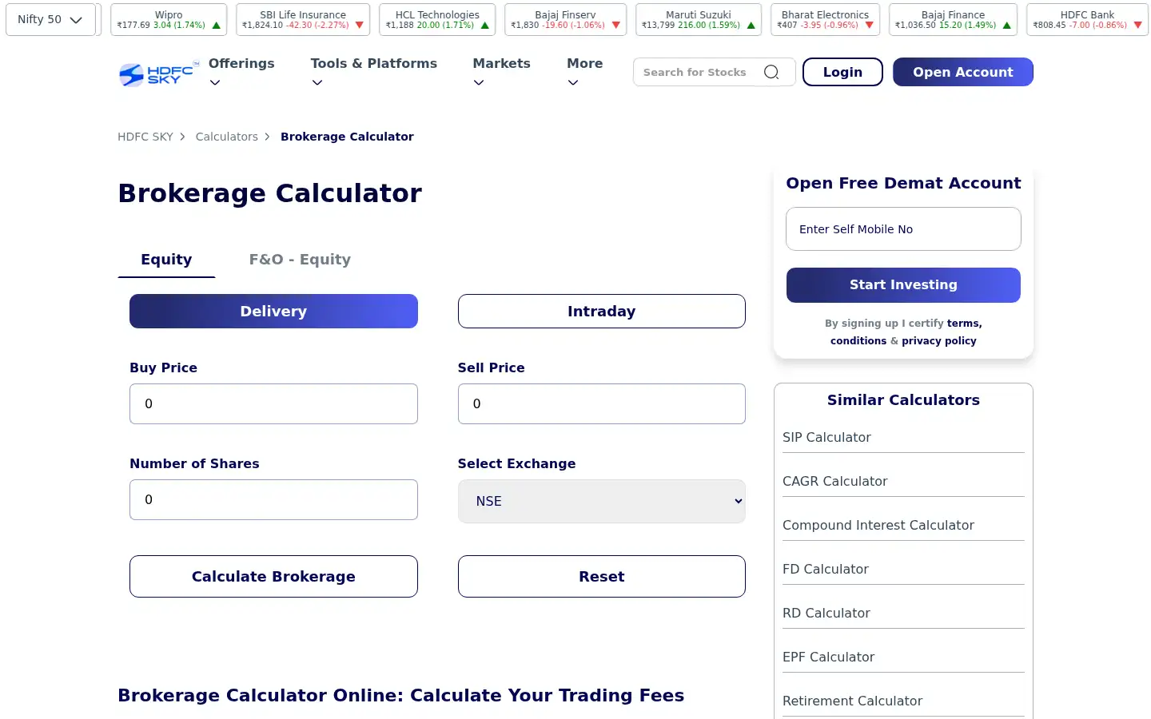Click Bajaj Finance green up arrow

[1006, 26]
